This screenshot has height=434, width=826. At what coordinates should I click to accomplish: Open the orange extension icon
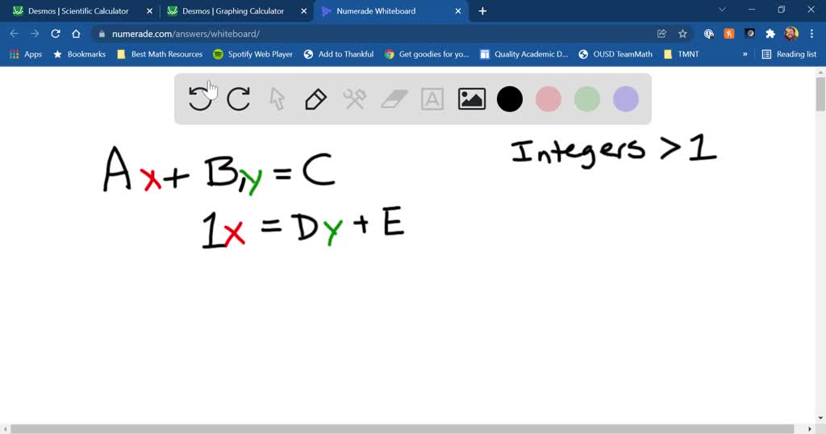tap(729, 34)
